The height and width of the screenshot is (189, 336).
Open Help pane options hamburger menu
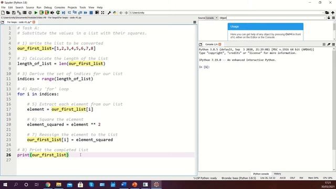333,18
